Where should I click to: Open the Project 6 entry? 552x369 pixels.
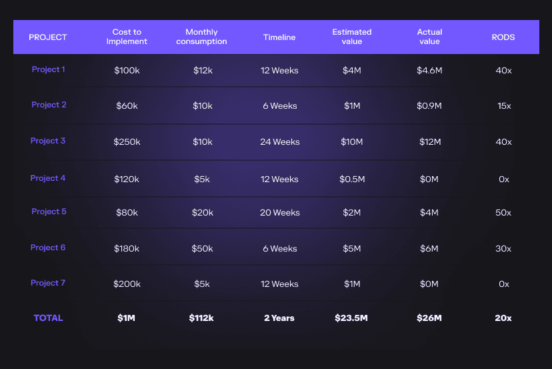pyautogui.click(x=48, y=248)
